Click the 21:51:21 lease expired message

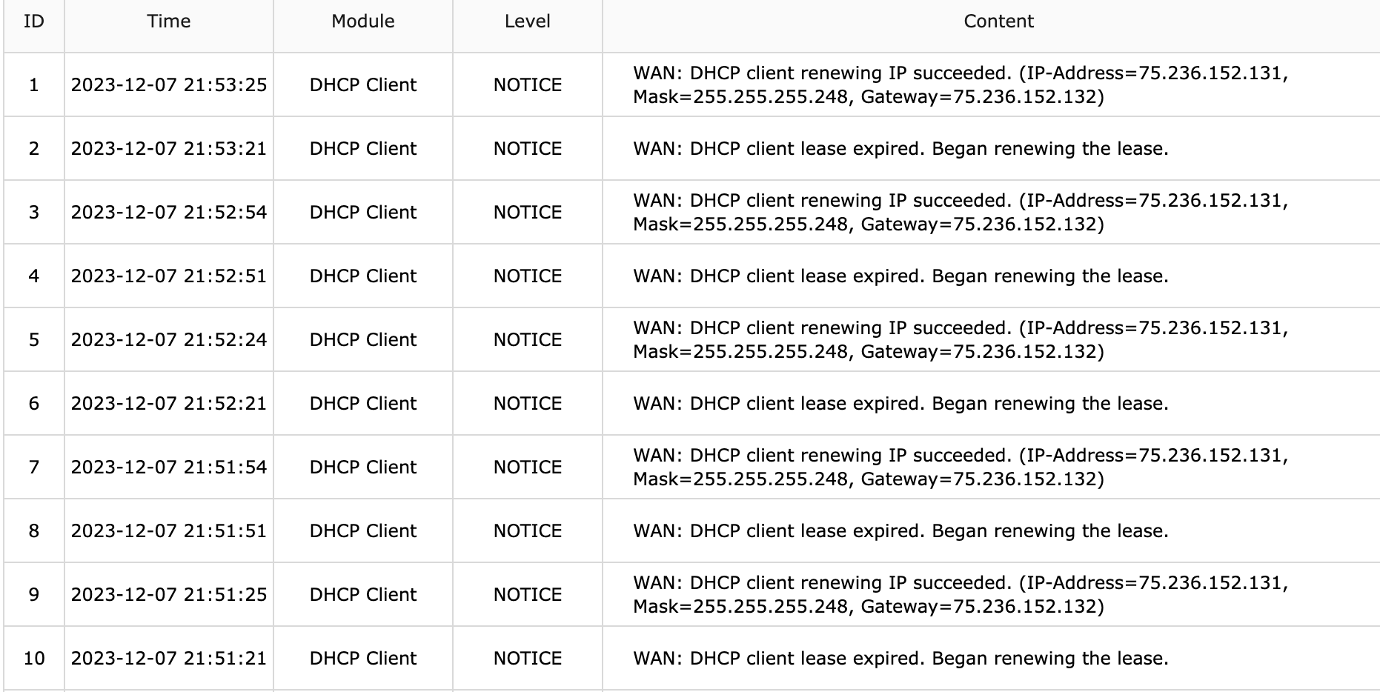point(900,659)
